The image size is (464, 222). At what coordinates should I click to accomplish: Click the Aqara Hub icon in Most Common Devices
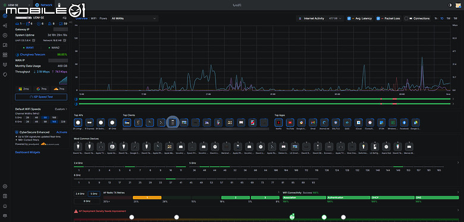(385, 147)
